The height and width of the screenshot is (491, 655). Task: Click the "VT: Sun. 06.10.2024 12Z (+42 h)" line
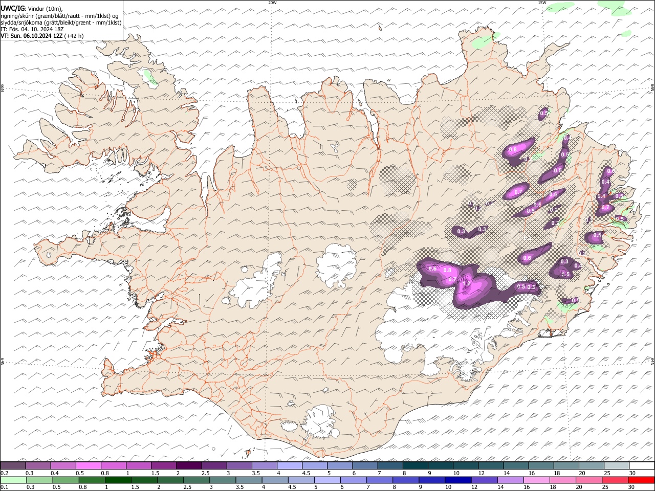tap(42, 36)
